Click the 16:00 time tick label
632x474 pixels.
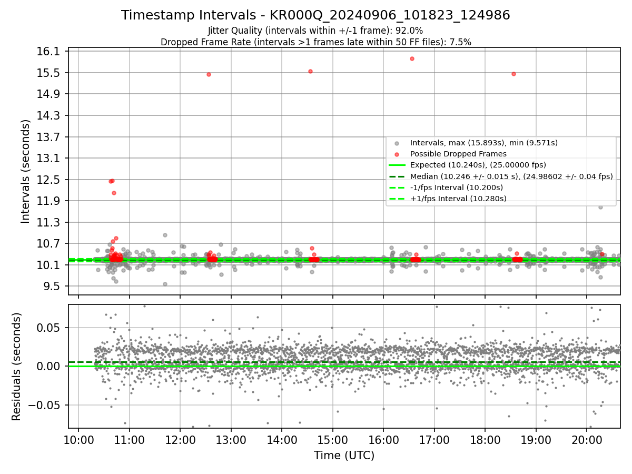tap(383, 441)
